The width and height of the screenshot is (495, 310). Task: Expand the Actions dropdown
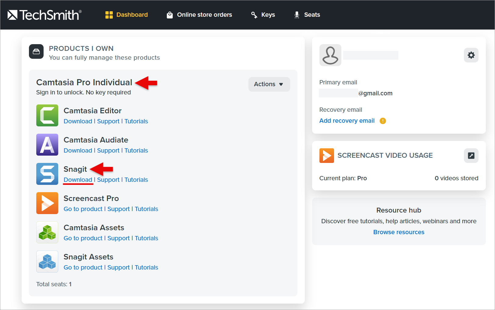(269, 84)
